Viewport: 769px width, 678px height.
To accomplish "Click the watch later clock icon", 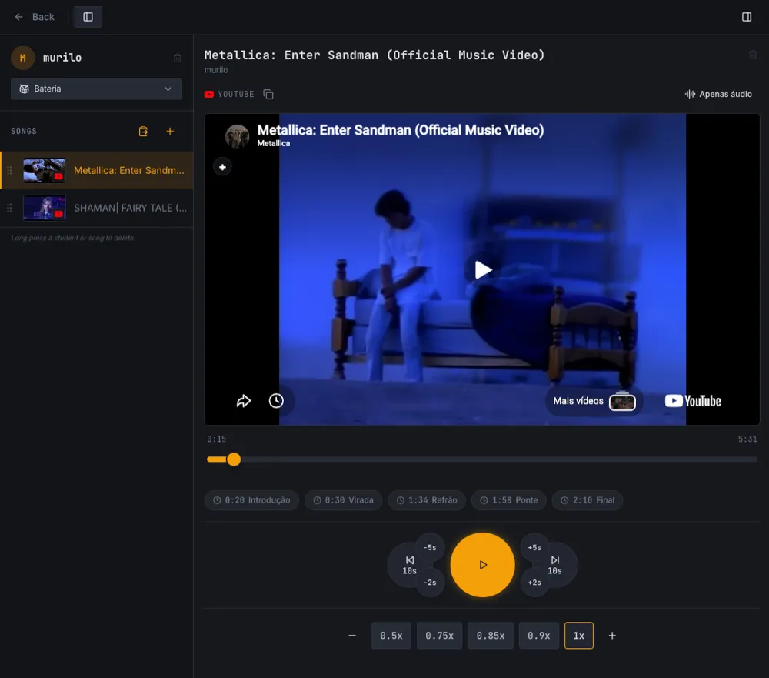I will 276,401.
